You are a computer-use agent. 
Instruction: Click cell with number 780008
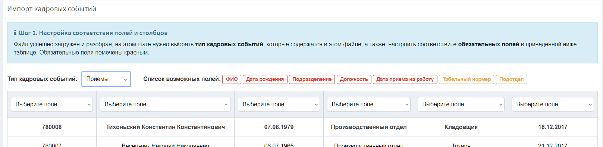[52, 127]
